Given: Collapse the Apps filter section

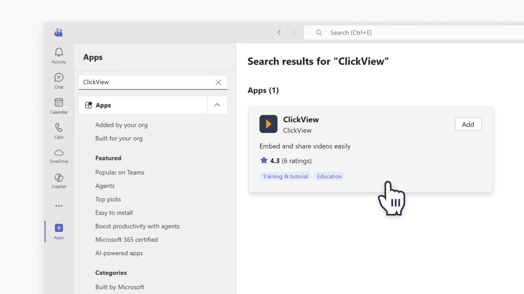Looking at the screenshot, I should (x=217, y=105).
